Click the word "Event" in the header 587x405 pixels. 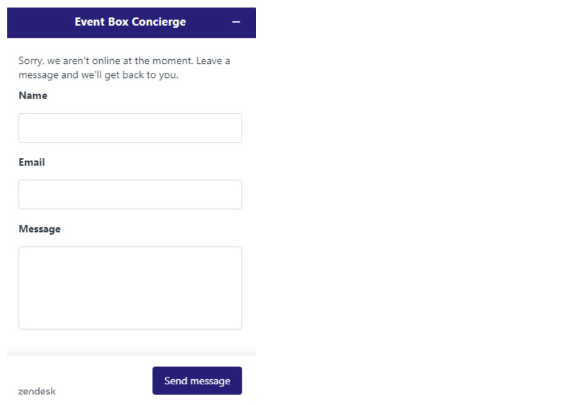point(89,22)
